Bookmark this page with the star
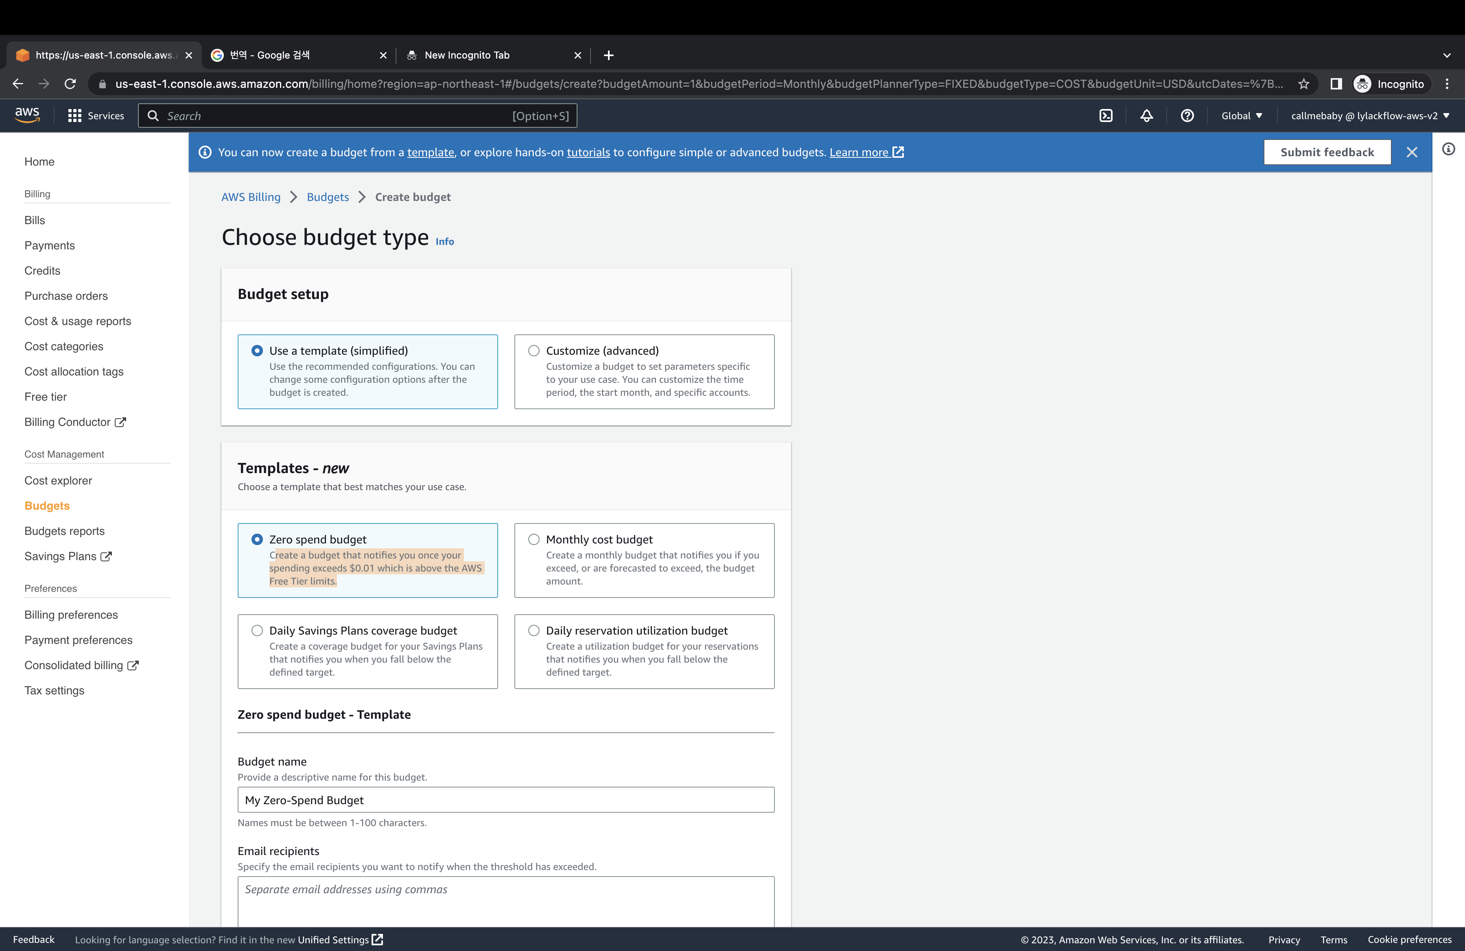The height and width of the screenshot is (951, 1465). point(1304,84)
